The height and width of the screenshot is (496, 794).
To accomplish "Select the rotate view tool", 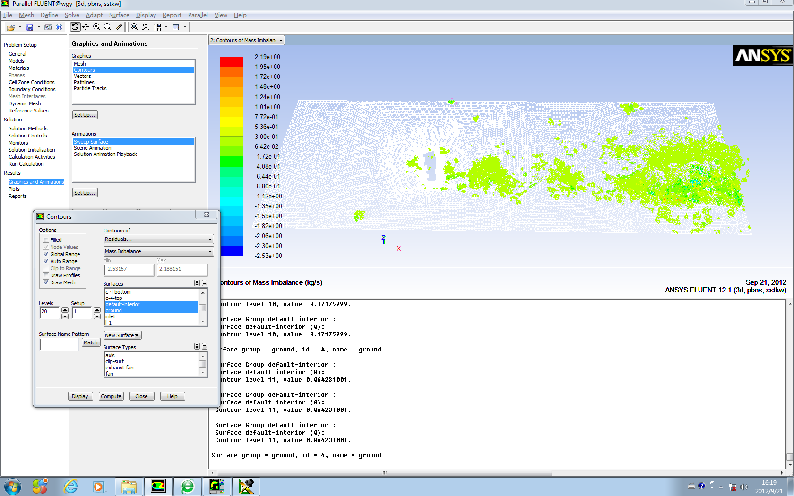I will point(75,27).
